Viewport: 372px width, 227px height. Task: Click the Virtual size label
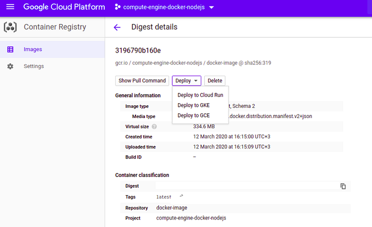pos(137,127)
